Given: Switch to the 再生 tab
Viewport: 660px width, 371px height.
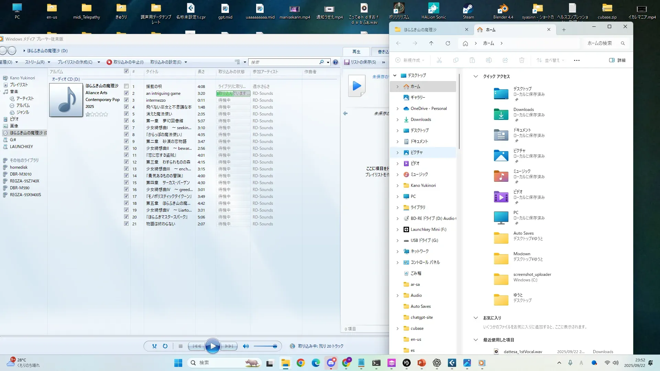Looking at the screenshot, I should click(356, 52).
